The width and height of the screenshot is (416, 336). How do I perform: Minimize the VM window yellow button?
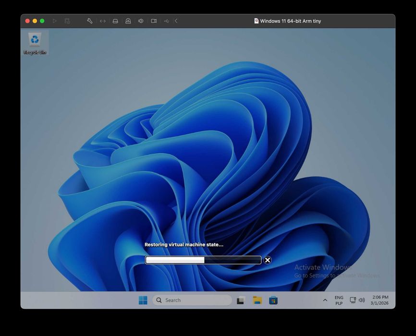(x=35, y=21)
